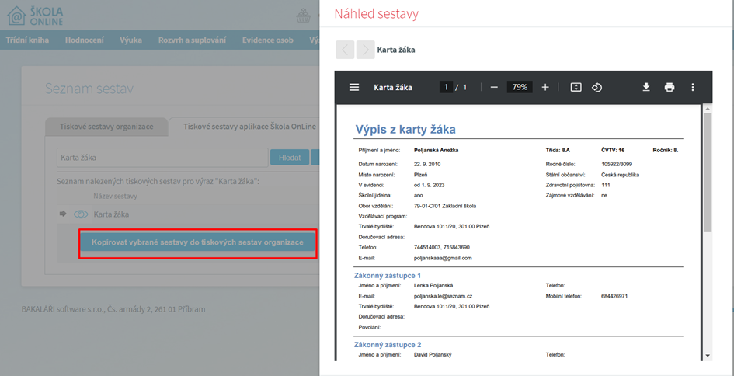Fit the PDF page to window

coord(576,87)
